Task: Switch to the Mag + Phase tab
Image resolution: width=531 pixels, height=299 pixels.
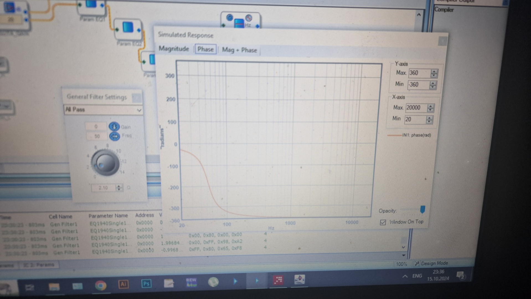Action: tap(239, 50)
